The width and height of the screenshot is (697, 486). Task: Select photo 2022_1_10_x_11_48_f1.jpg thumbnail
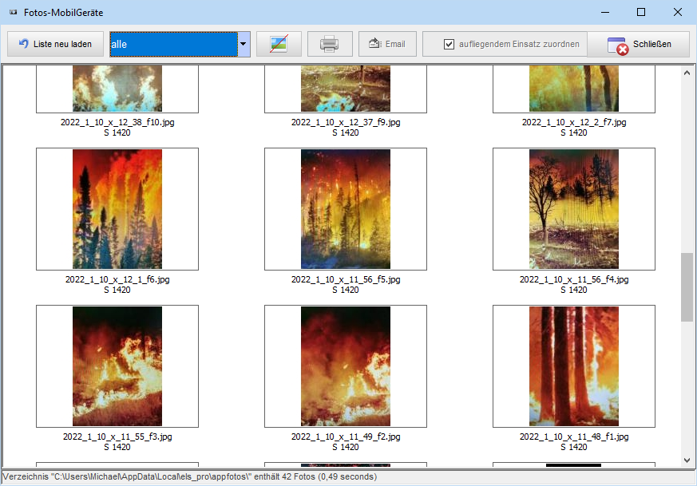pos(574,366)
